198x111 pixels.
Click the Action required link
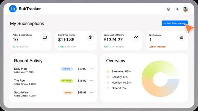pos(157,47)
